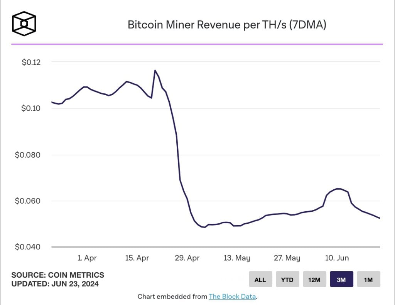Image resolution: width=395 pixels, height=305 pixels.
Task: Click the $0.10 y-axis label
Action: [31, 108]
